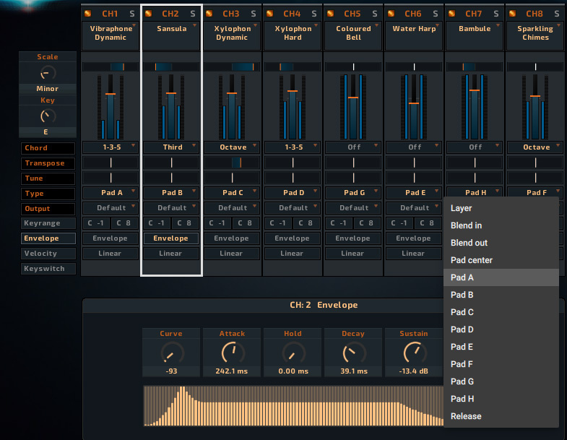Open the Velocity row settings

click(48, 254)
